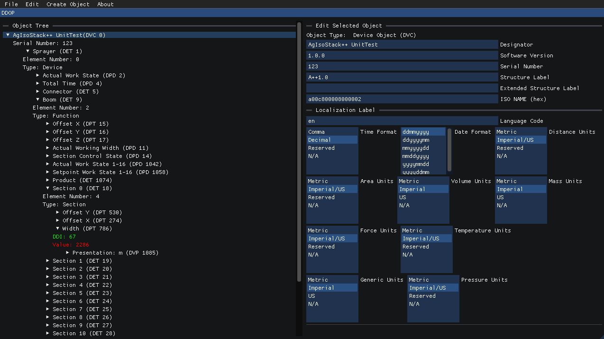The image size is (604, 339).
Task: Collapse the Sprayer (DET 1) node
Action: 28,51
